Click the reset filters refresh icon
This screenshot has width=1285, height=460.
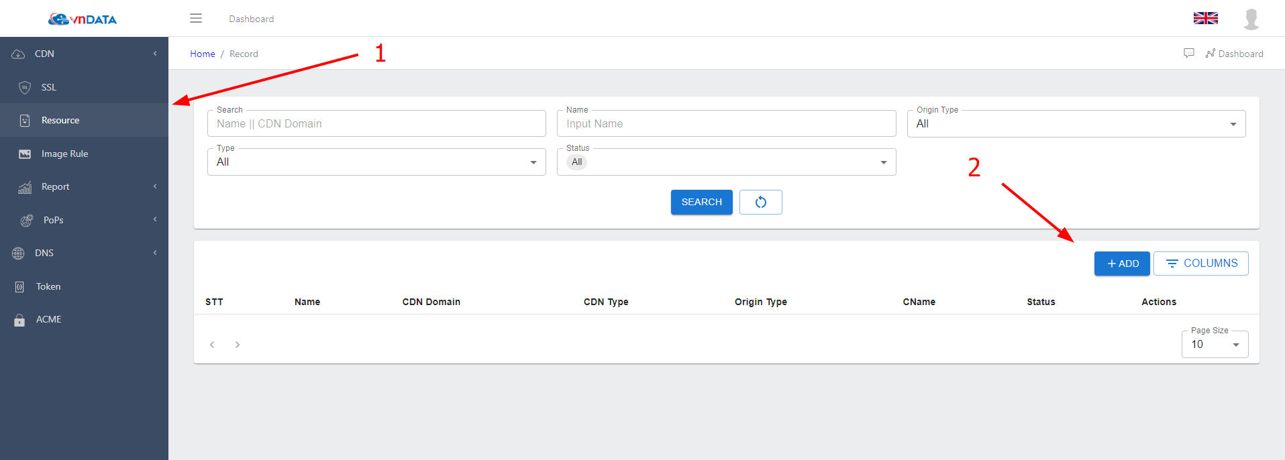pyautogui.click(x=760, y=202)
